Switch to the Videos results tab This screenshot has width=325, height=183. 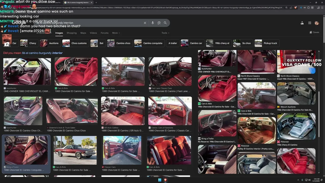(93, 33)
